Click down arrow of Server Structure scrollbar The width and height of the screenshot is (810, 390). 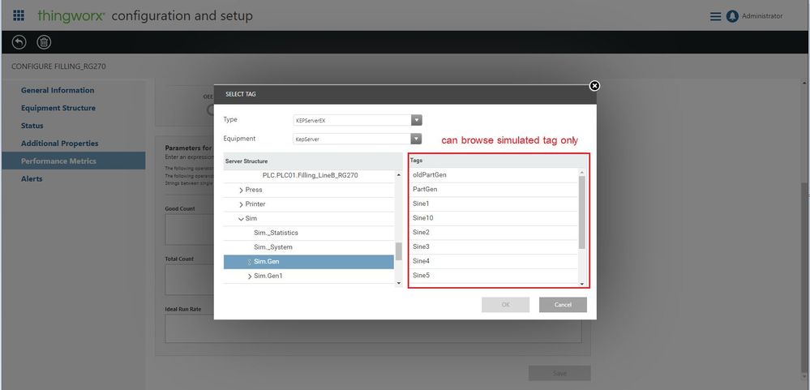coord(398,283)
